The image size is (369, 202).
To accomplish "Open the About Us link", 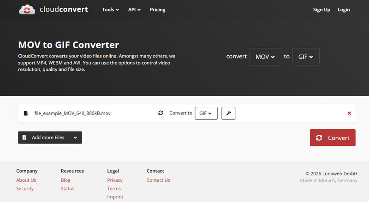I will [26, 180].
